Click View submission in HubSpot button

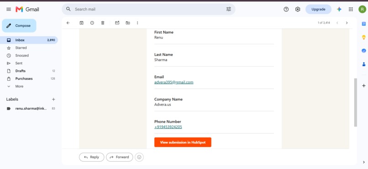[x=183, y=142]
